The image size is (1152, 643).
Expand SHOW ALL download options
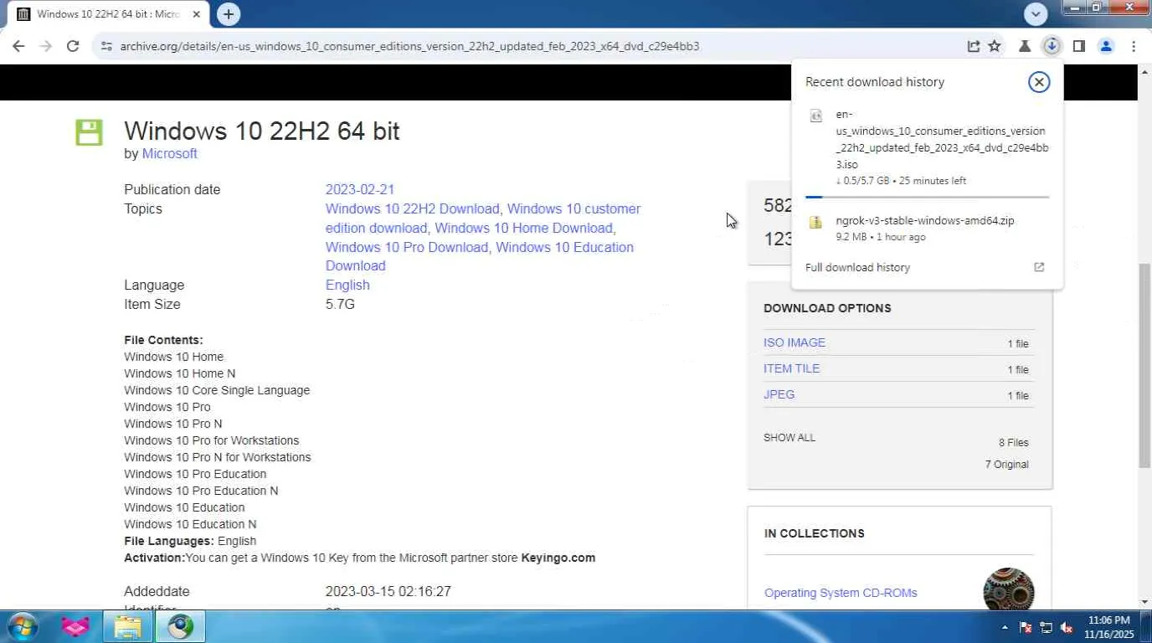coord(789,438)
